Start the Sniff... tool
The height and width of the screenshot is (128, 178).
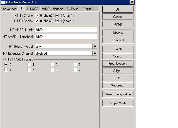click(118, 78)
